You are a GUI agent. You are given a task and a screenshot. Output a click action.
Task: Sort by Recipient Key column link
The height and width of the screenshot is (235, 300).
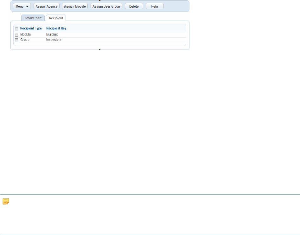click(56, 28)
